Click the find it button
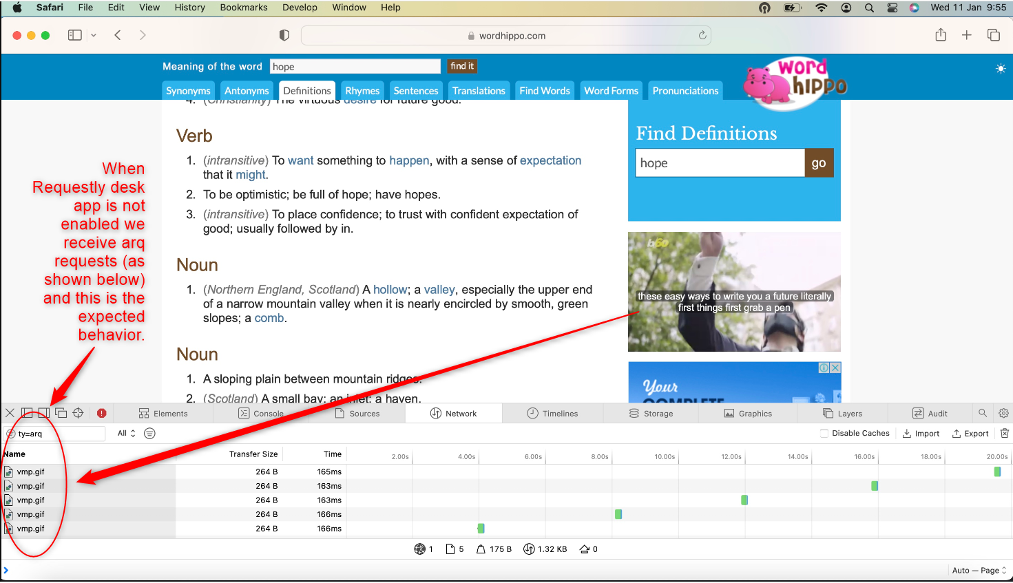This screenshot has width=1013, height=583. click(x=462, y=66)
